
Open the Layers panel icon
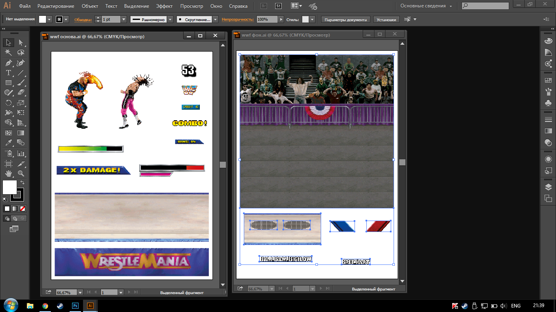click(548, 187)
